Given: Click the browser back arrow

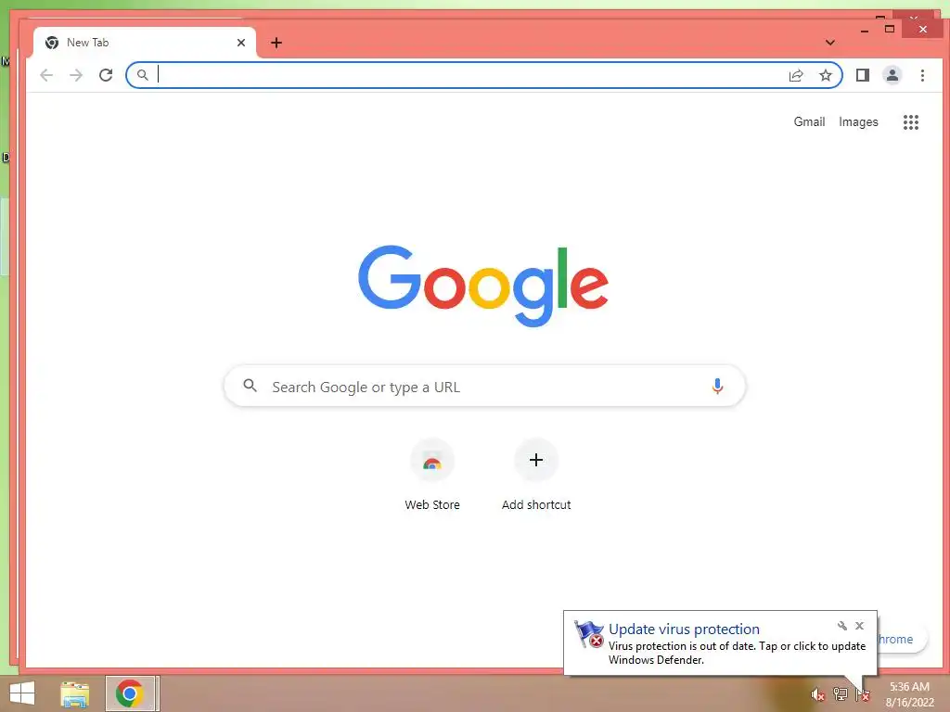Looking at the screenshot, I should coord(46,75).
